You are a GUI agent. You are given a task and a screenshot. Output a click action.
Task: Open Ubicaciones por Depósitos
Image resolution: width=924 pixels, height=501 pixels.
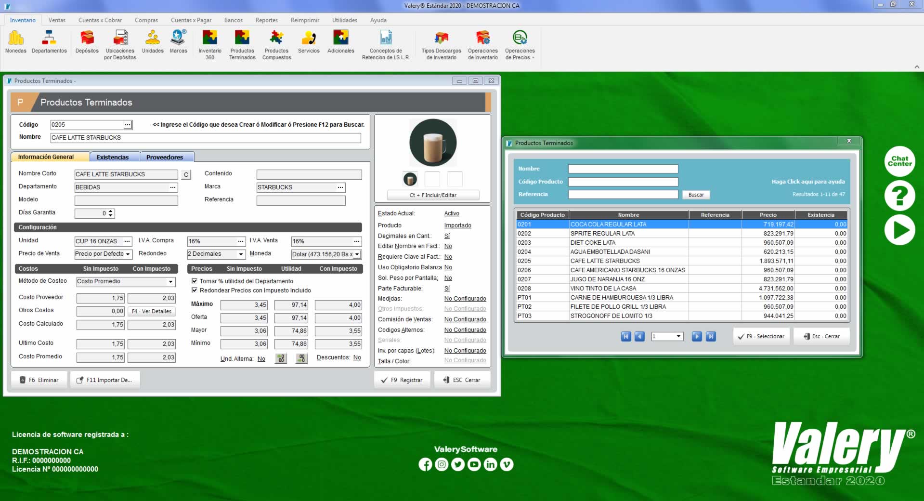[120, 45]
